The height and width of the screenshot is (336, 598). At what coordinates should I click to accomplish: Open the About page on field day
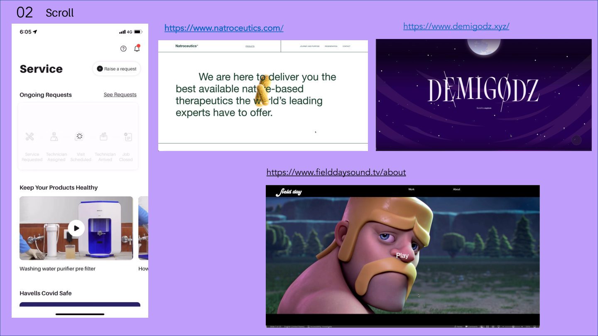(x=456, y=190)
